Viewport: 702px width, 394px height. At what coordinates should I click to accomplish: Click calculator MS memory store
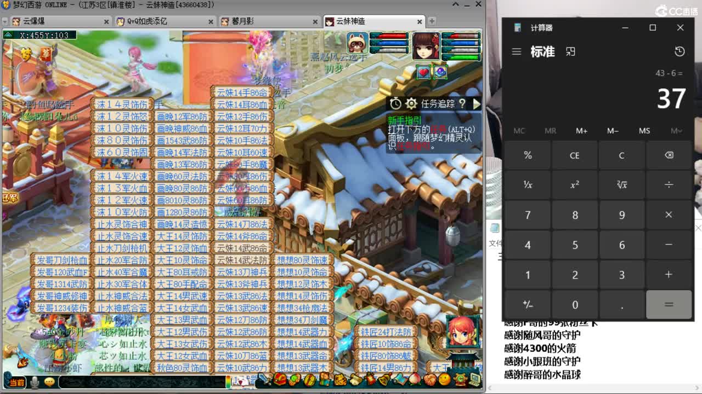[644, 131]
